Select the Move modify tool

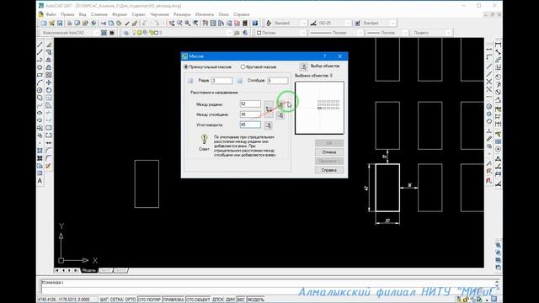click(x=49, y=82)
